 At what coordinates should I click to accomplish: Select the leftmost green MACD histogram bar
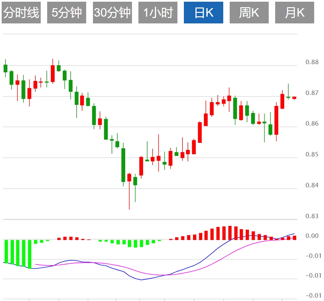(6, 251)
